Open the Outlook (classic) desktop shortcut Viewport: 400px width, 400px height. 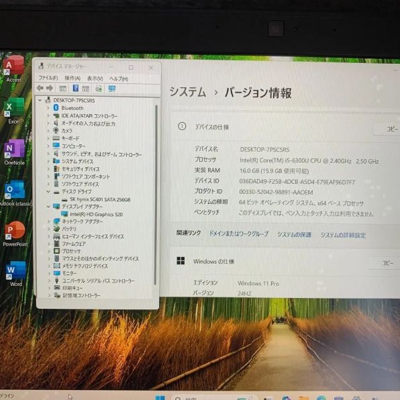(15, 193)
